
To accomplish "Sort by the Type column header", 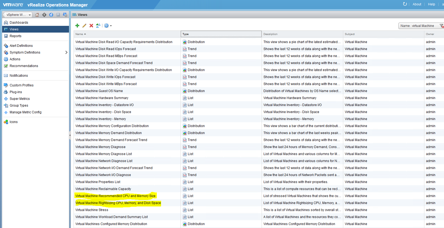I will 221,34.
